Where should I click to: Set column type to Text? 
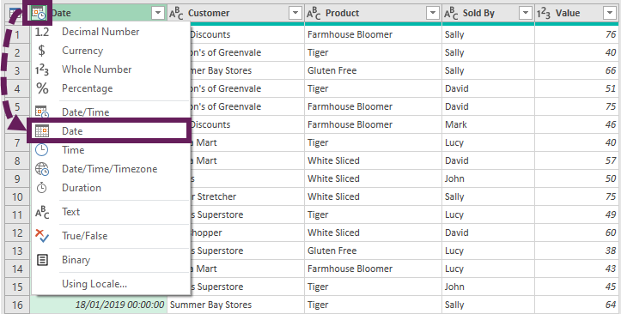click(x=111, y=212)
